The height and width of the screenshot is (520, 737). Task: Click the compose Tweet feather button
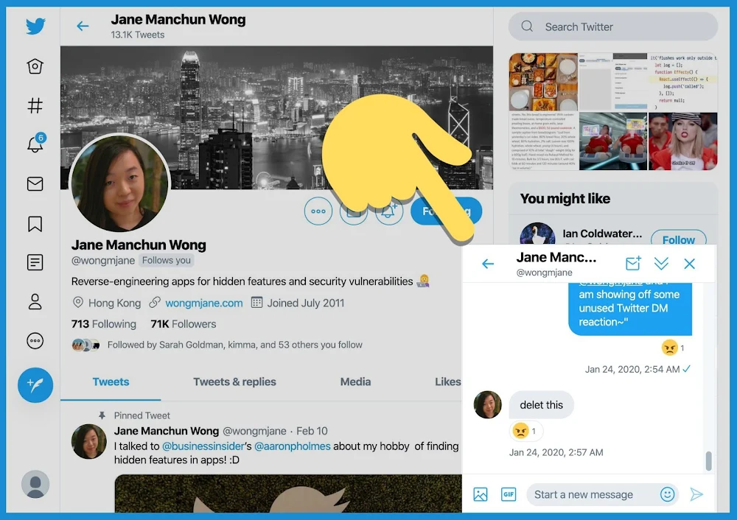coord(35,385)
